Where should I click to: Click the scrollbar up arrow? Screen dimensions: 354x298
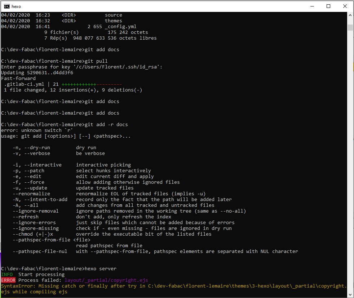pyautogui.click(x=350, y=15)
